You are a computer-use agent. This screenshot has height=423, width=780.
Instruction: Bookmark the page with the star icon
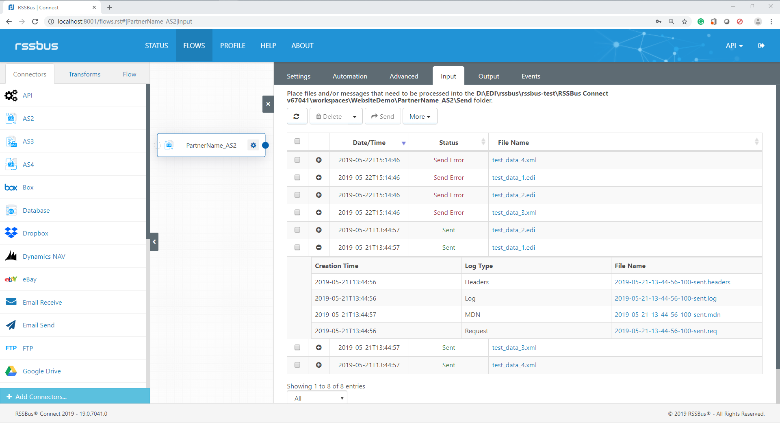(x=685, y=22)
